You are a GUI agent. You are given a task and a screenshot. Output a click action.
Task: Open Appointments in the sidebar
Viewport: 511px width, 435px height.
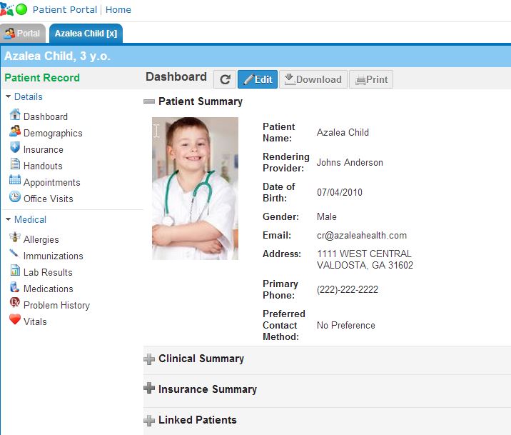point(52,183)
